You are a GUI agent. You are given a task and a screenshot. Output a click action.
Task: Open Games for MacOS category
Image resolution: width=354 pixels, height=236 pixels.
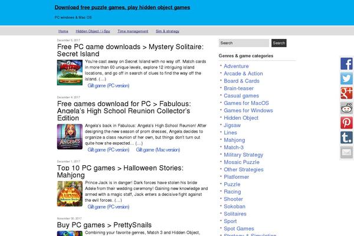[246, 103]
